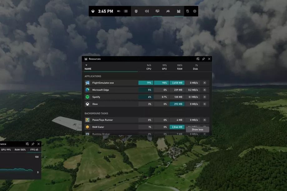Toggle the Performance widget in Game Bar

[x=158, y=11]
